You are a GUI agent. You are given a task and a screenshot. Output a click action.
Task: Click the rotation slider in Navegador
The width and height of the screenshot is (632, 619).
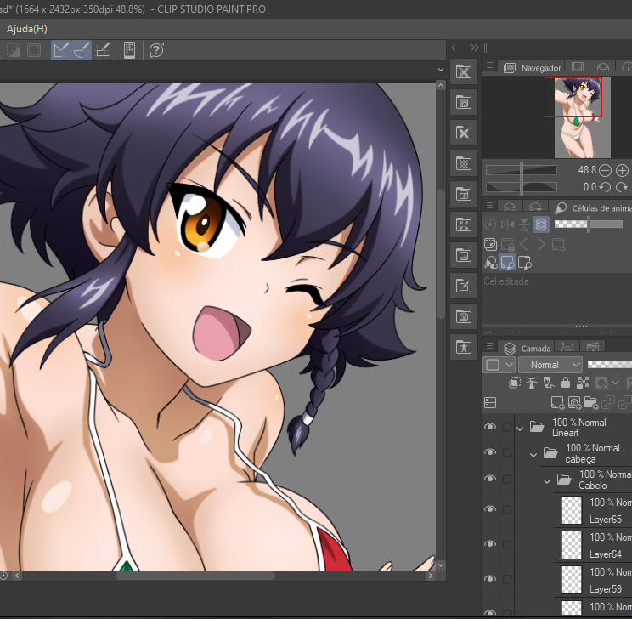522,187
